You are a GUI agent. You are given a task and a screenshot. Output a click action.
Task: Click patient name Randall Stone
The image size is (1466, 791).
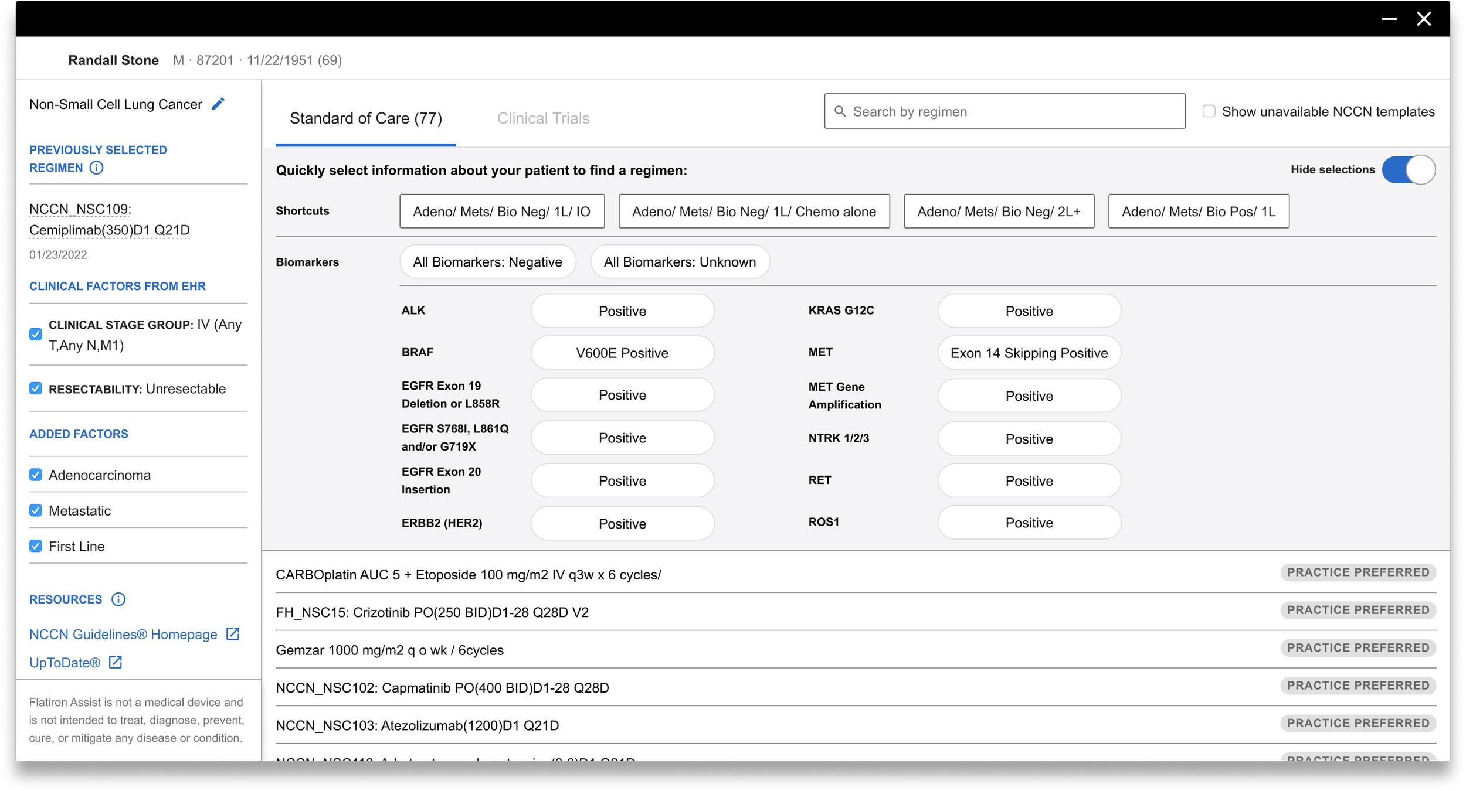pos(113,60)
